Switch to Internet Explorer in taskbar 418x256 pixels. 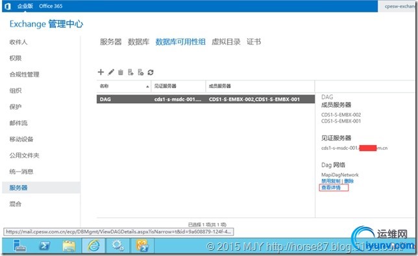coord(93,246)
